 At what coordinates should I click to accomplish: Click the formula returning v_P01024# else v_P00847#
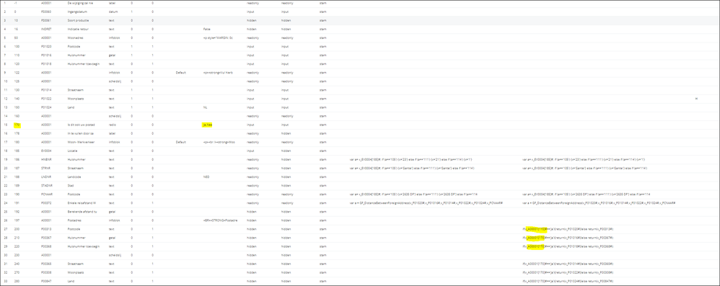click(568, 281)
